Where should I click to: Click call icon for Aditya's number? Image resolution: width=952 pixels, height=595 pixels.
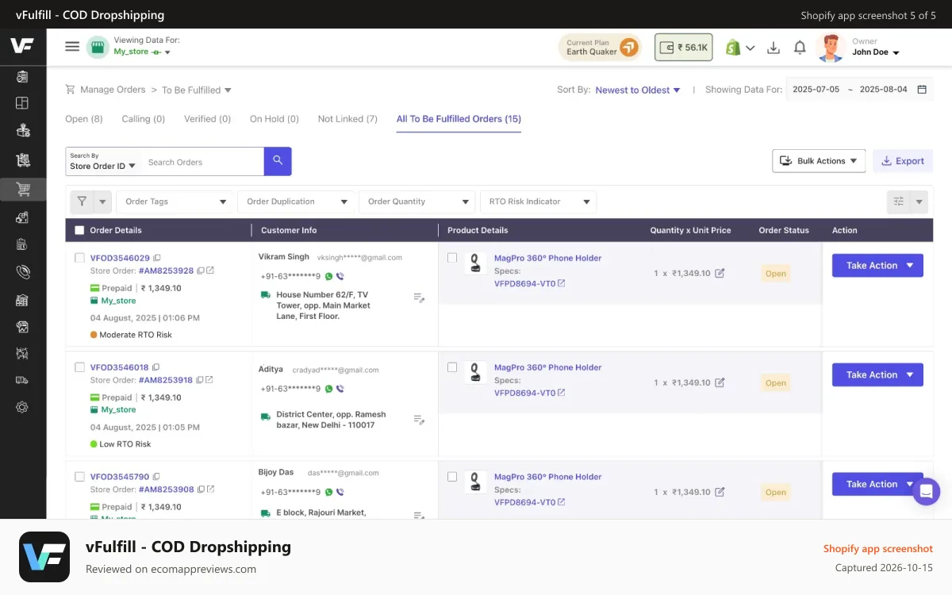(340, 389)
